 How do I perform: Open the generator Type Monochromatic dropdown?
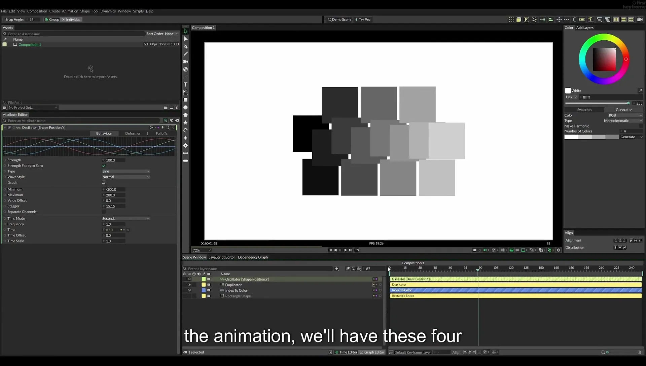click(x=623, y=120)
